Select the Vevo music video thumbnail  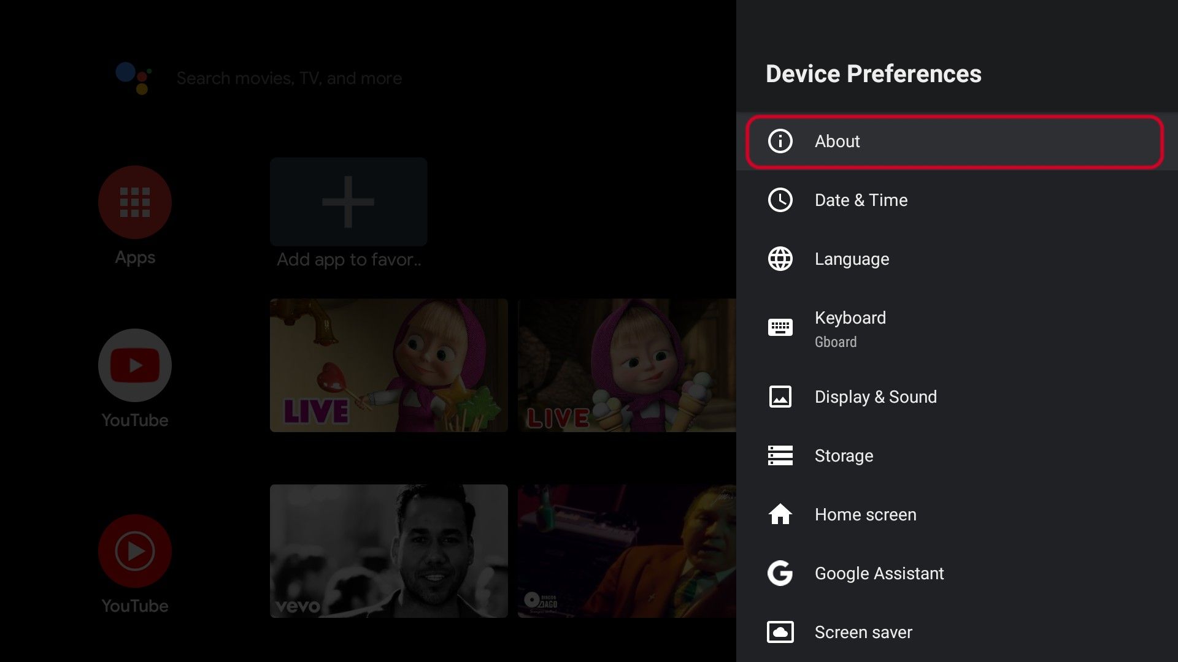[x=388, y=550]
